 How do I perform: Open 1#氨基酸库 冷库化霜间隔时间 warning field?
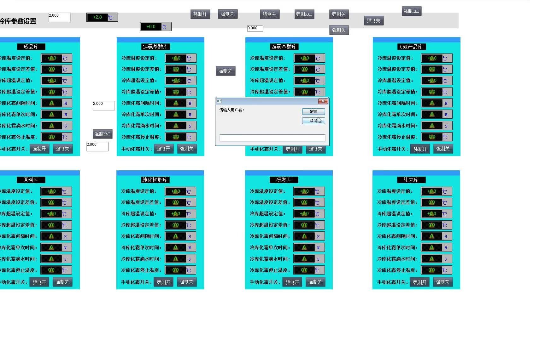pyautogui.click(x=181, y=103)
